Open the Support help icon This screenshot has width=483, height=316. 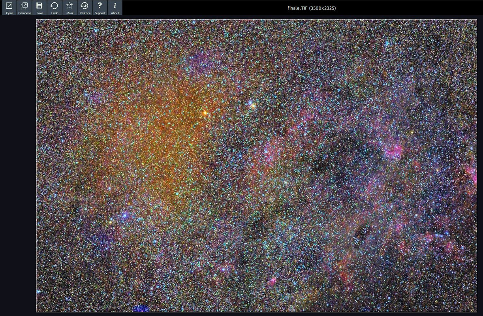pos(100,8)
